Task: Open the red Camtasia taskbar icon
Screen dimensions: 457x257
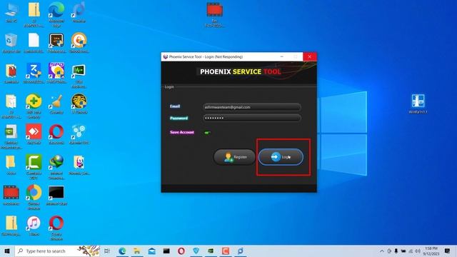Action: click(226, 251)
